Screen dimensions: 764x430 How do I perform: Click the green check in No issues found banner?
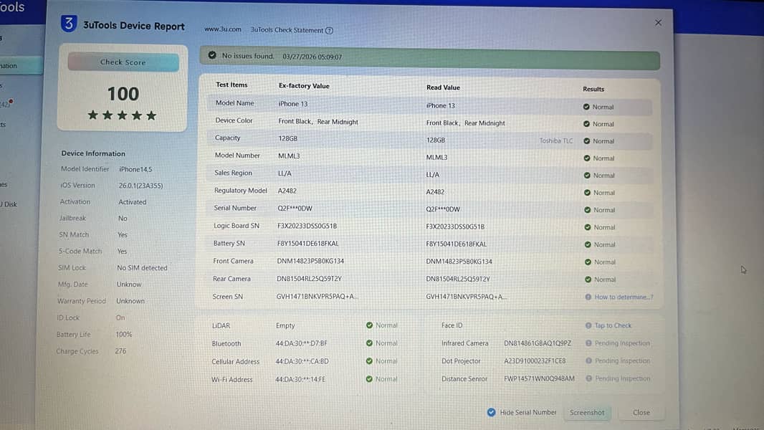(212, 55)
